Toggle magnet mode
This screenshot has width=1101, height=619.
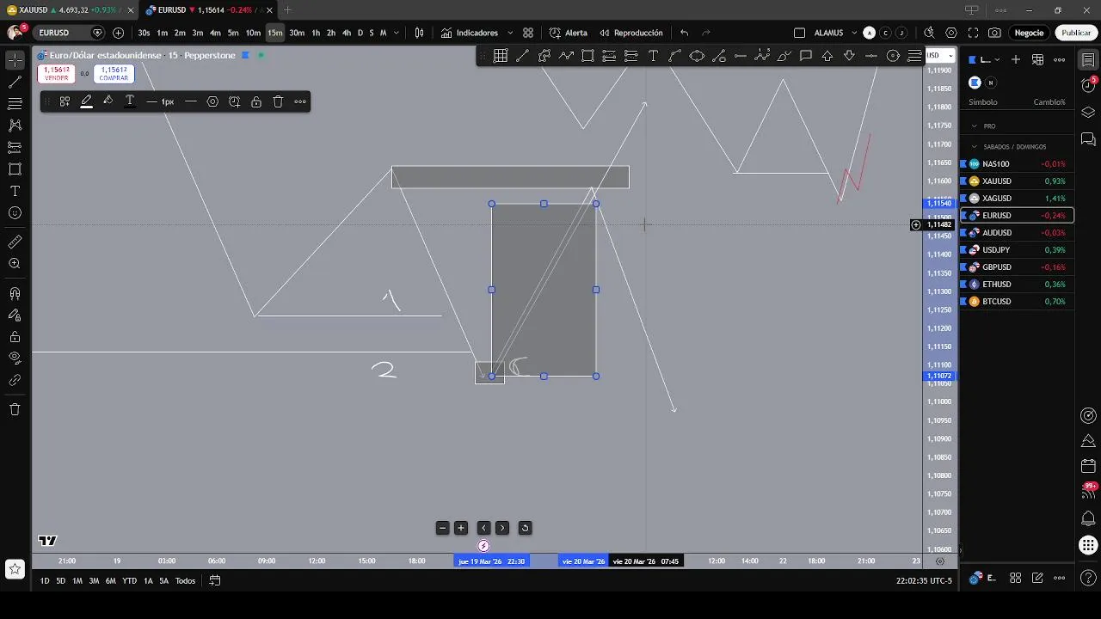15,294
